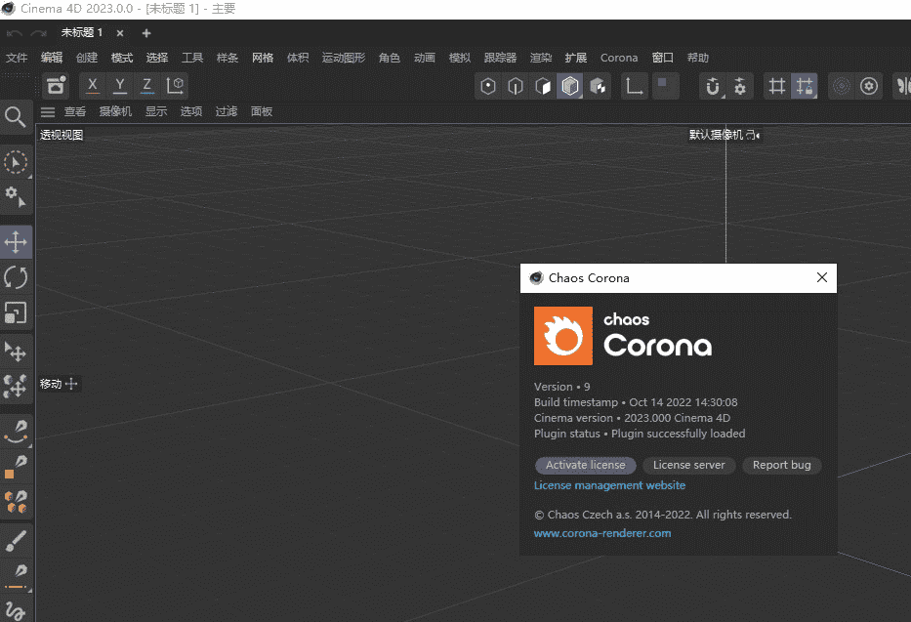
Task: Toggle the Y axis lock
Action: 118,85
